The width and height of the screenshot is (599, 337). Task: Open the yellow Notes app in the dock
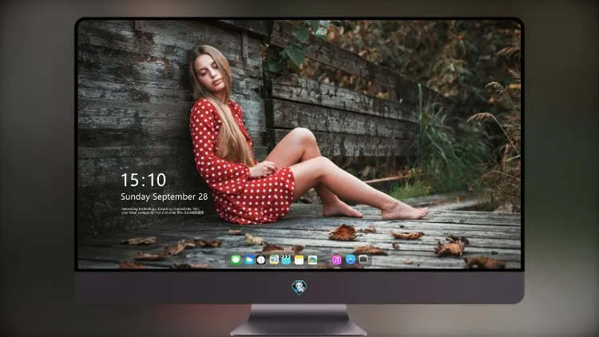tap(299, 260)
